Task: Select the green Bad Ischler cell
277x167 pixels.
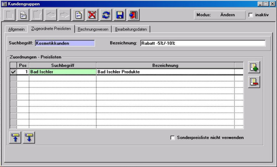Action: click(x=62, y=71)
